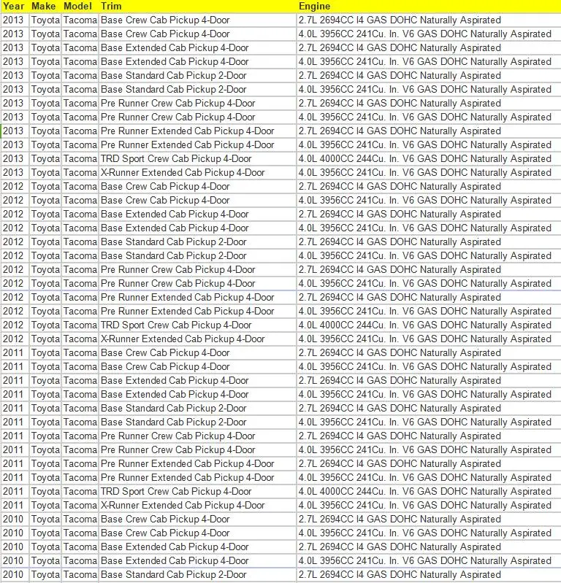Select 4.0L engine cell of 2013 Pre Runner Extended Cab row

click(x=429, y=144)
